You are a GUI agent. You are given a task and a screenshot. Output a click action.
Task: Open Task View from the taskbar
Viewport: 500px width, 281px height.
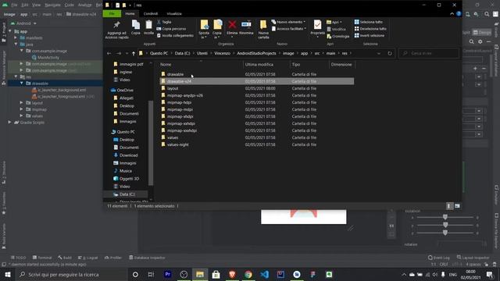click(151, 274)
